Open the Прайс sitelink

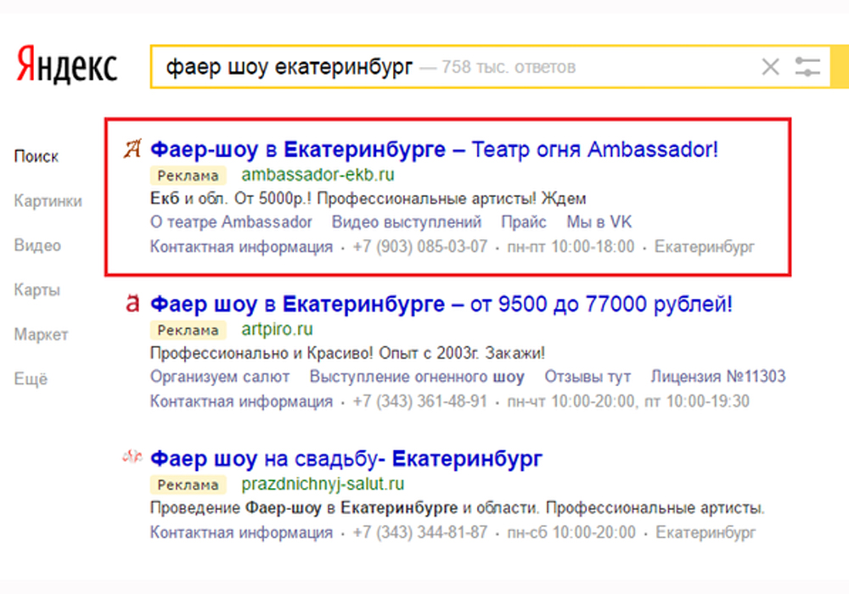pos(524,221)
